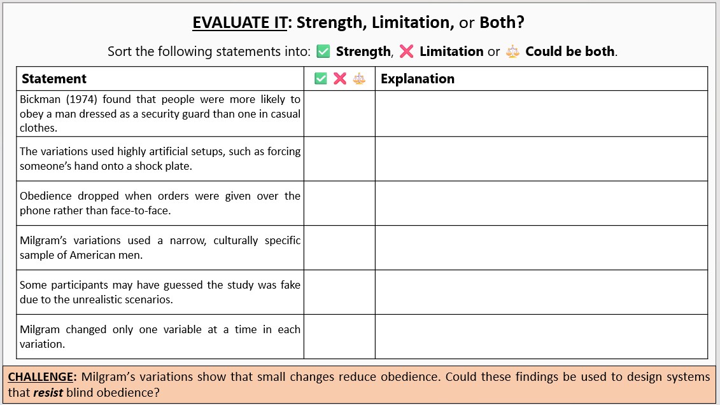Click rating cell for Bickman (1974) statement
The width and height of the screenshot is (720, 405).
point(339,113)
